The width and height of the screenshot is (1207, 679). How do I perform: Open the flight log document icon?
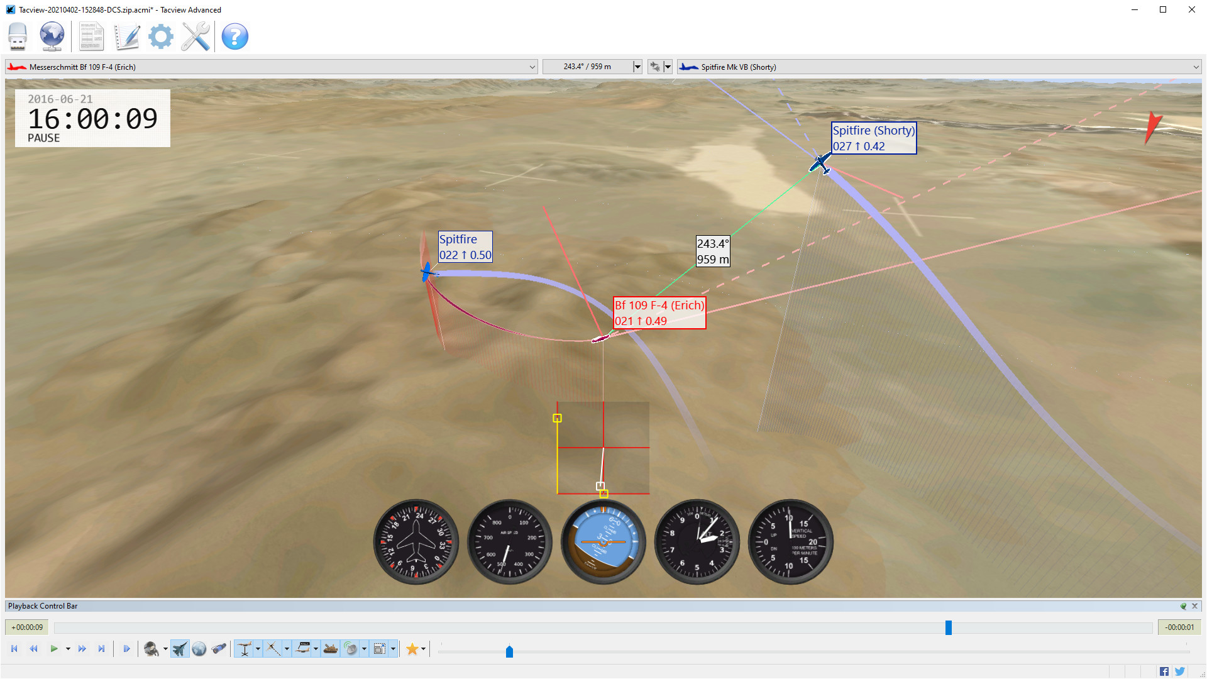point(91,36)
